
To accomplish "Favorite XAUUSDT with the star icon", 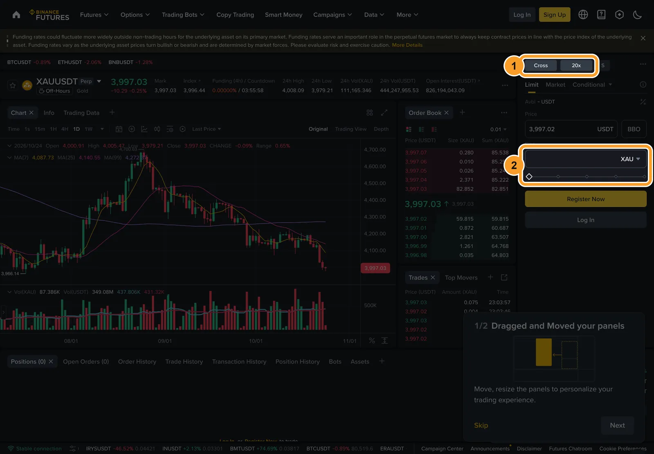I will click(x=13, y=85).
